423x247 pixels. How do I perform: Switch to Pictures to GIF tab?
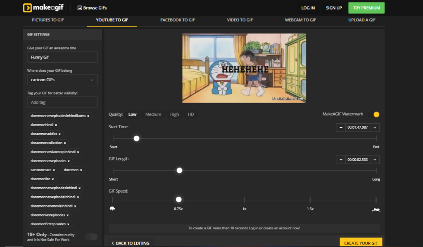48,20
